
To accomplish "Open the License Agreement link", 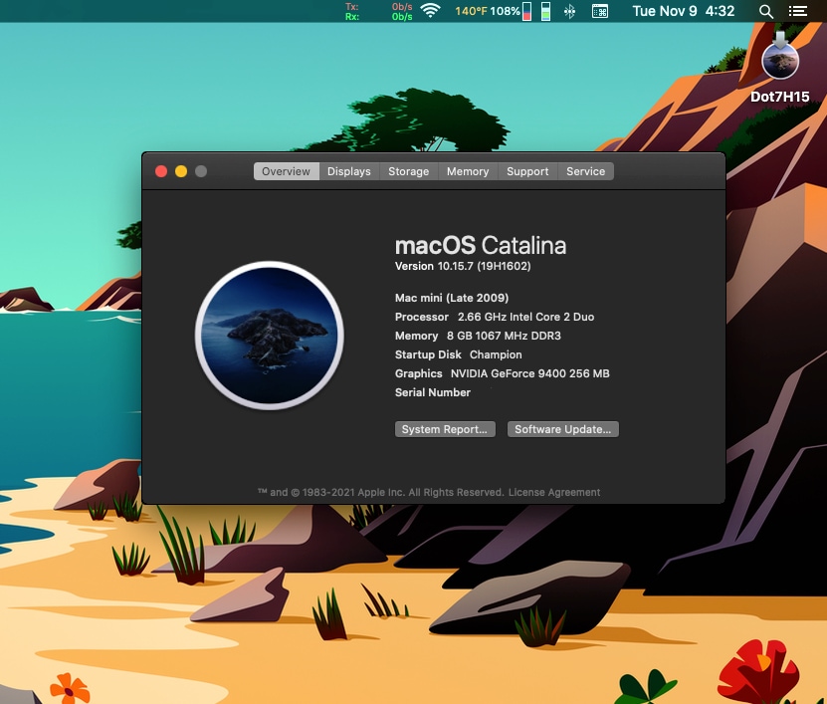I will tap(553, 492).
